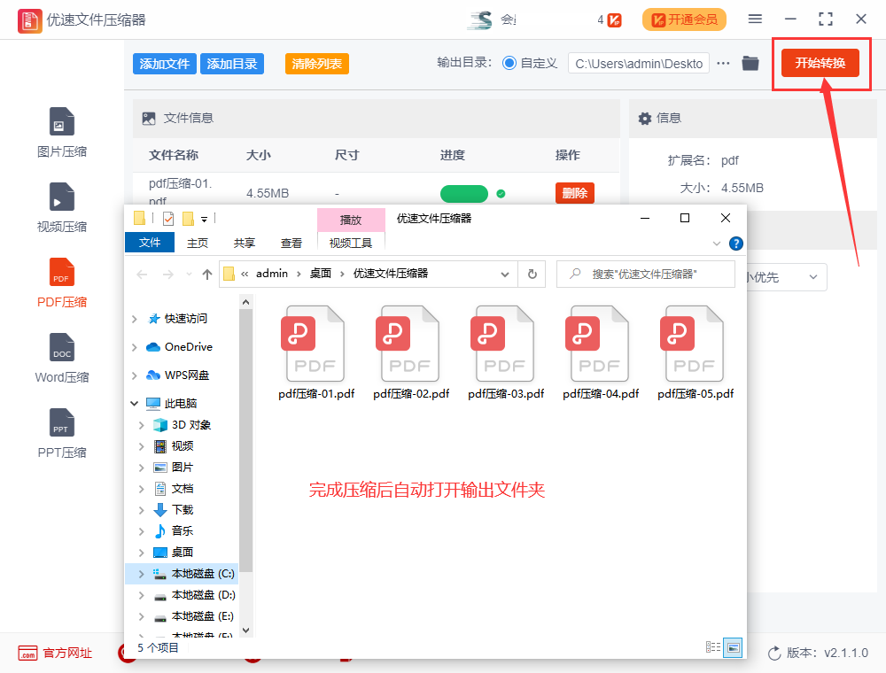Open recent locations dropdown in Explorer
This screenshot has width=886, height=673.
click(x=189, y=275)
